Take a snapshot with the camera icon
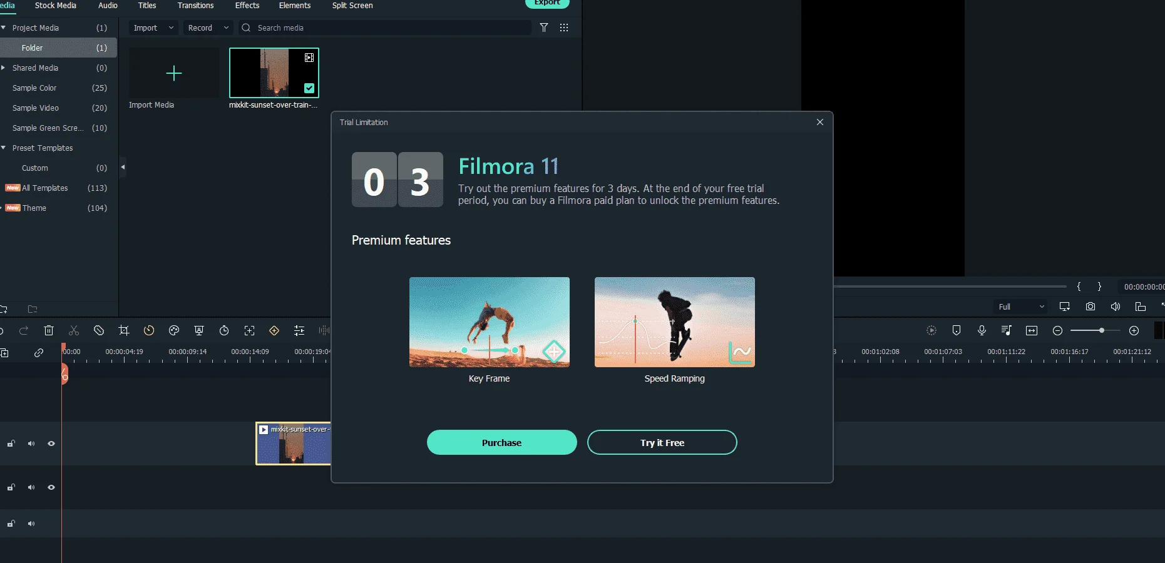 1091,307
